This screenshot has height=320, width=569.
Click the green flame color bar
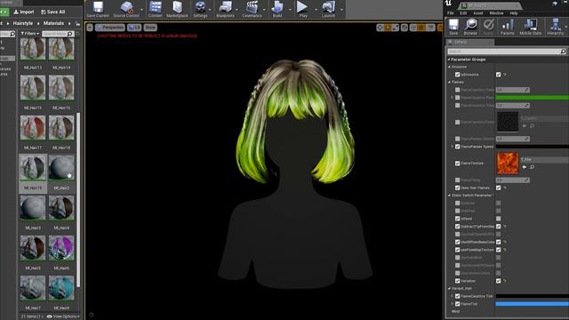tap(532, 98)
